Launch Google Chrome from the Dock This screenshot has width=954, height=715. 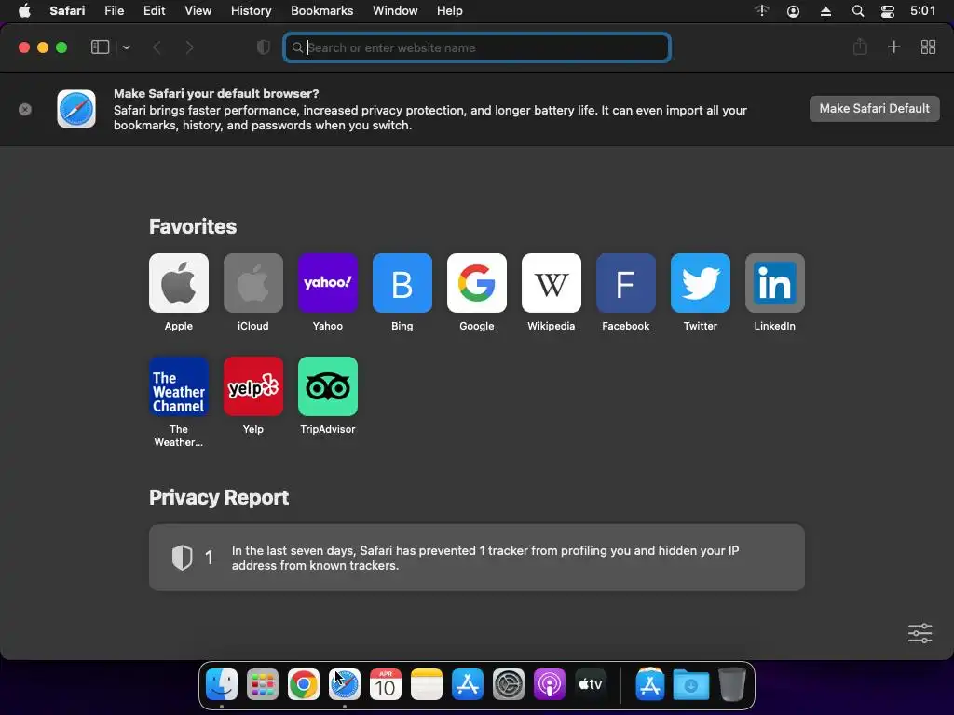304,684
